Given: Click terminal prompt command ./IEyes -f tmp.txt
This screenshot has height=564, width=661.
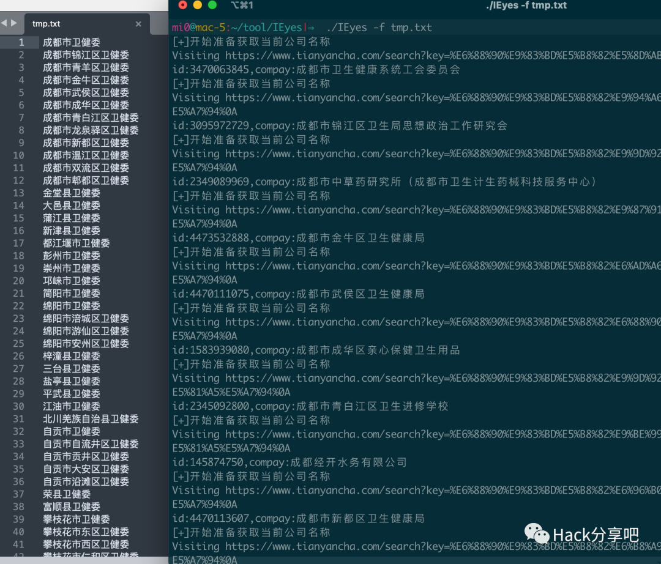Looking at the screenshot, I should coord(379,28).
